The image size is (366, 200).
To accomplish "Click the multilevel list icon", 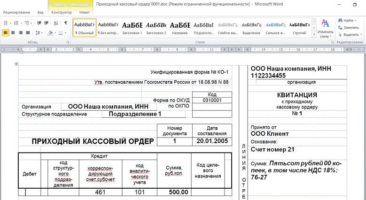I will [27, 23].
